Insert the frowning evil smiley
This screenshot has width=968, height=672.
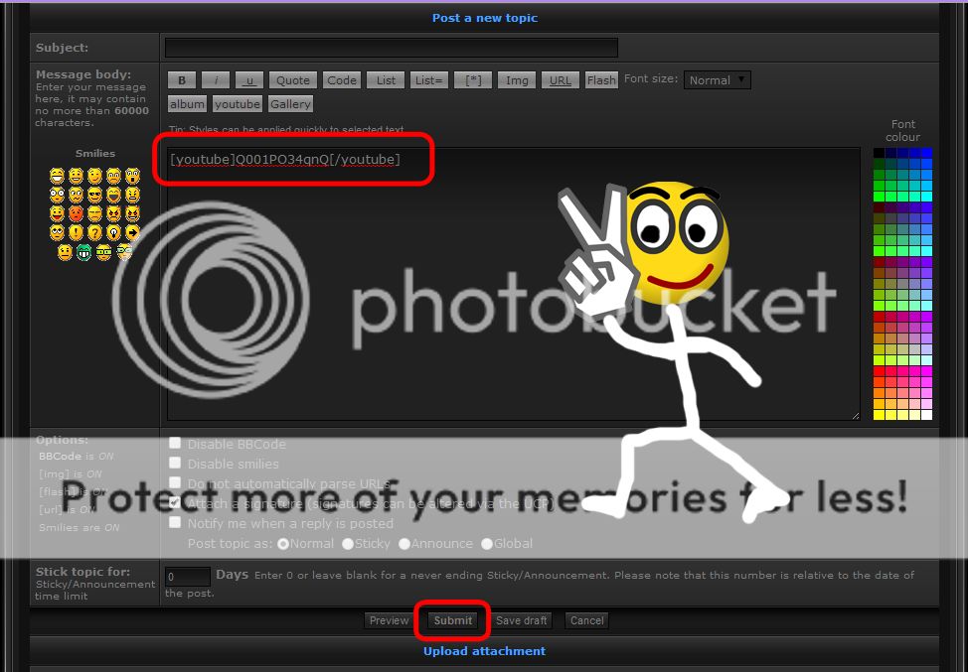pyautogui.click(x=113, y=214)
